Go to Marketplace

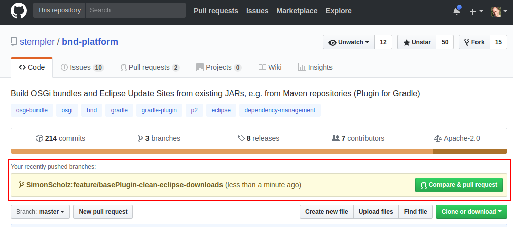[x=297, y=11]
